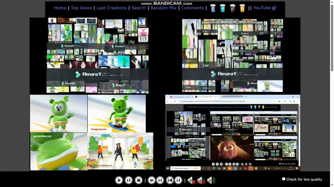Open the Last Creations page

tap(112, 8)
